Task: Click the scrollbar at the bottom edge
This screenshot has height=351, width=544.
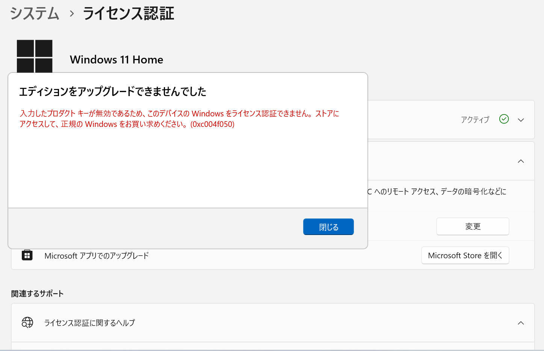Action: click(272, 350)
